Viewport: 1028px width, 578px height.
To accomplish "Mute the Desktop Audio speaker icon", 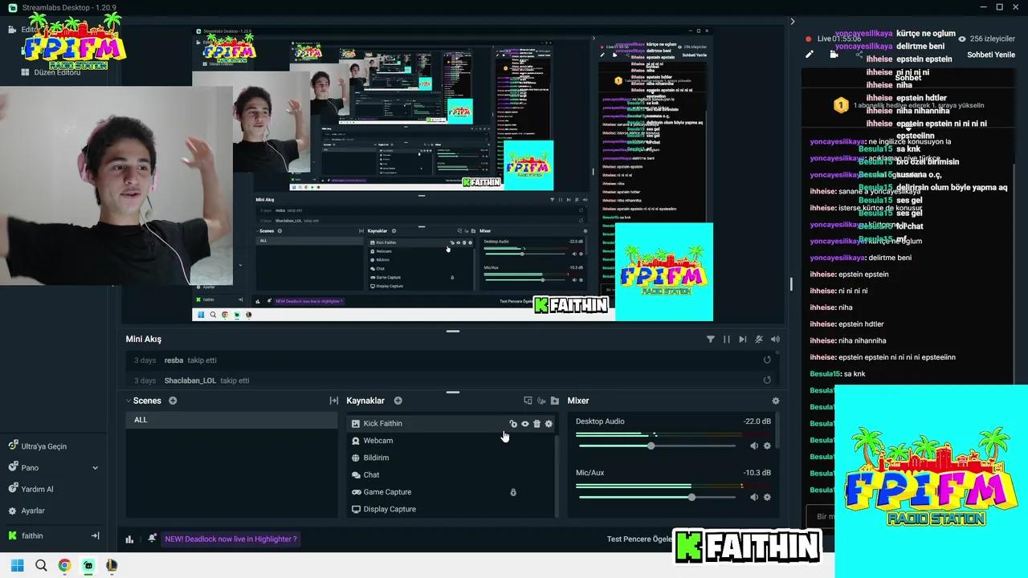I will [x=753, y=445].
